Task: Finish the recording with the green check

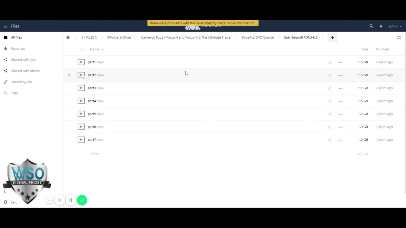Action: (x=82, y=200)
